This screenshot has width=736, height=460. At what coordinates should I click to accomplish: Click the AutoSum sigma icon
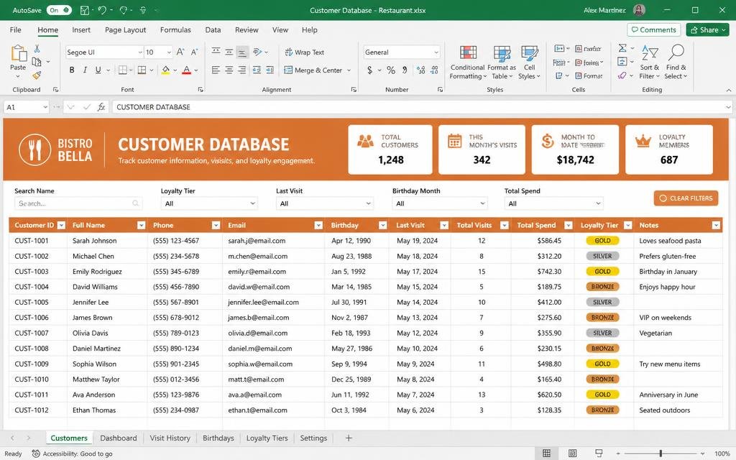(623, 48)
